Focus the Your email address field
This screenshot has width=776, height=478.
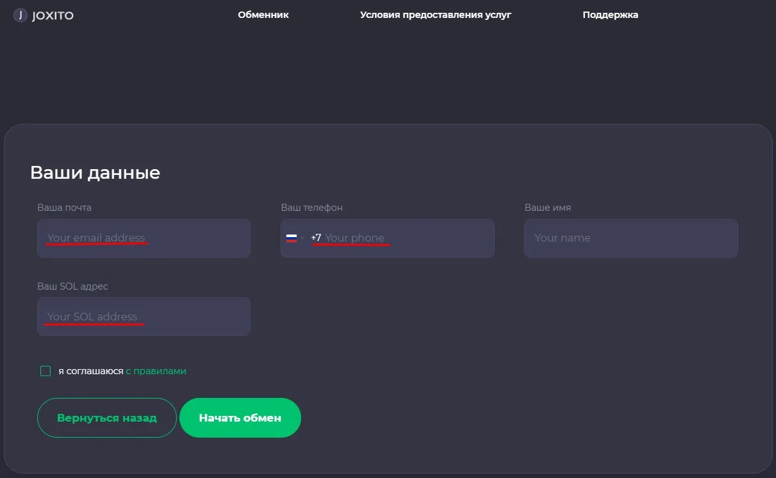point(144,238)
